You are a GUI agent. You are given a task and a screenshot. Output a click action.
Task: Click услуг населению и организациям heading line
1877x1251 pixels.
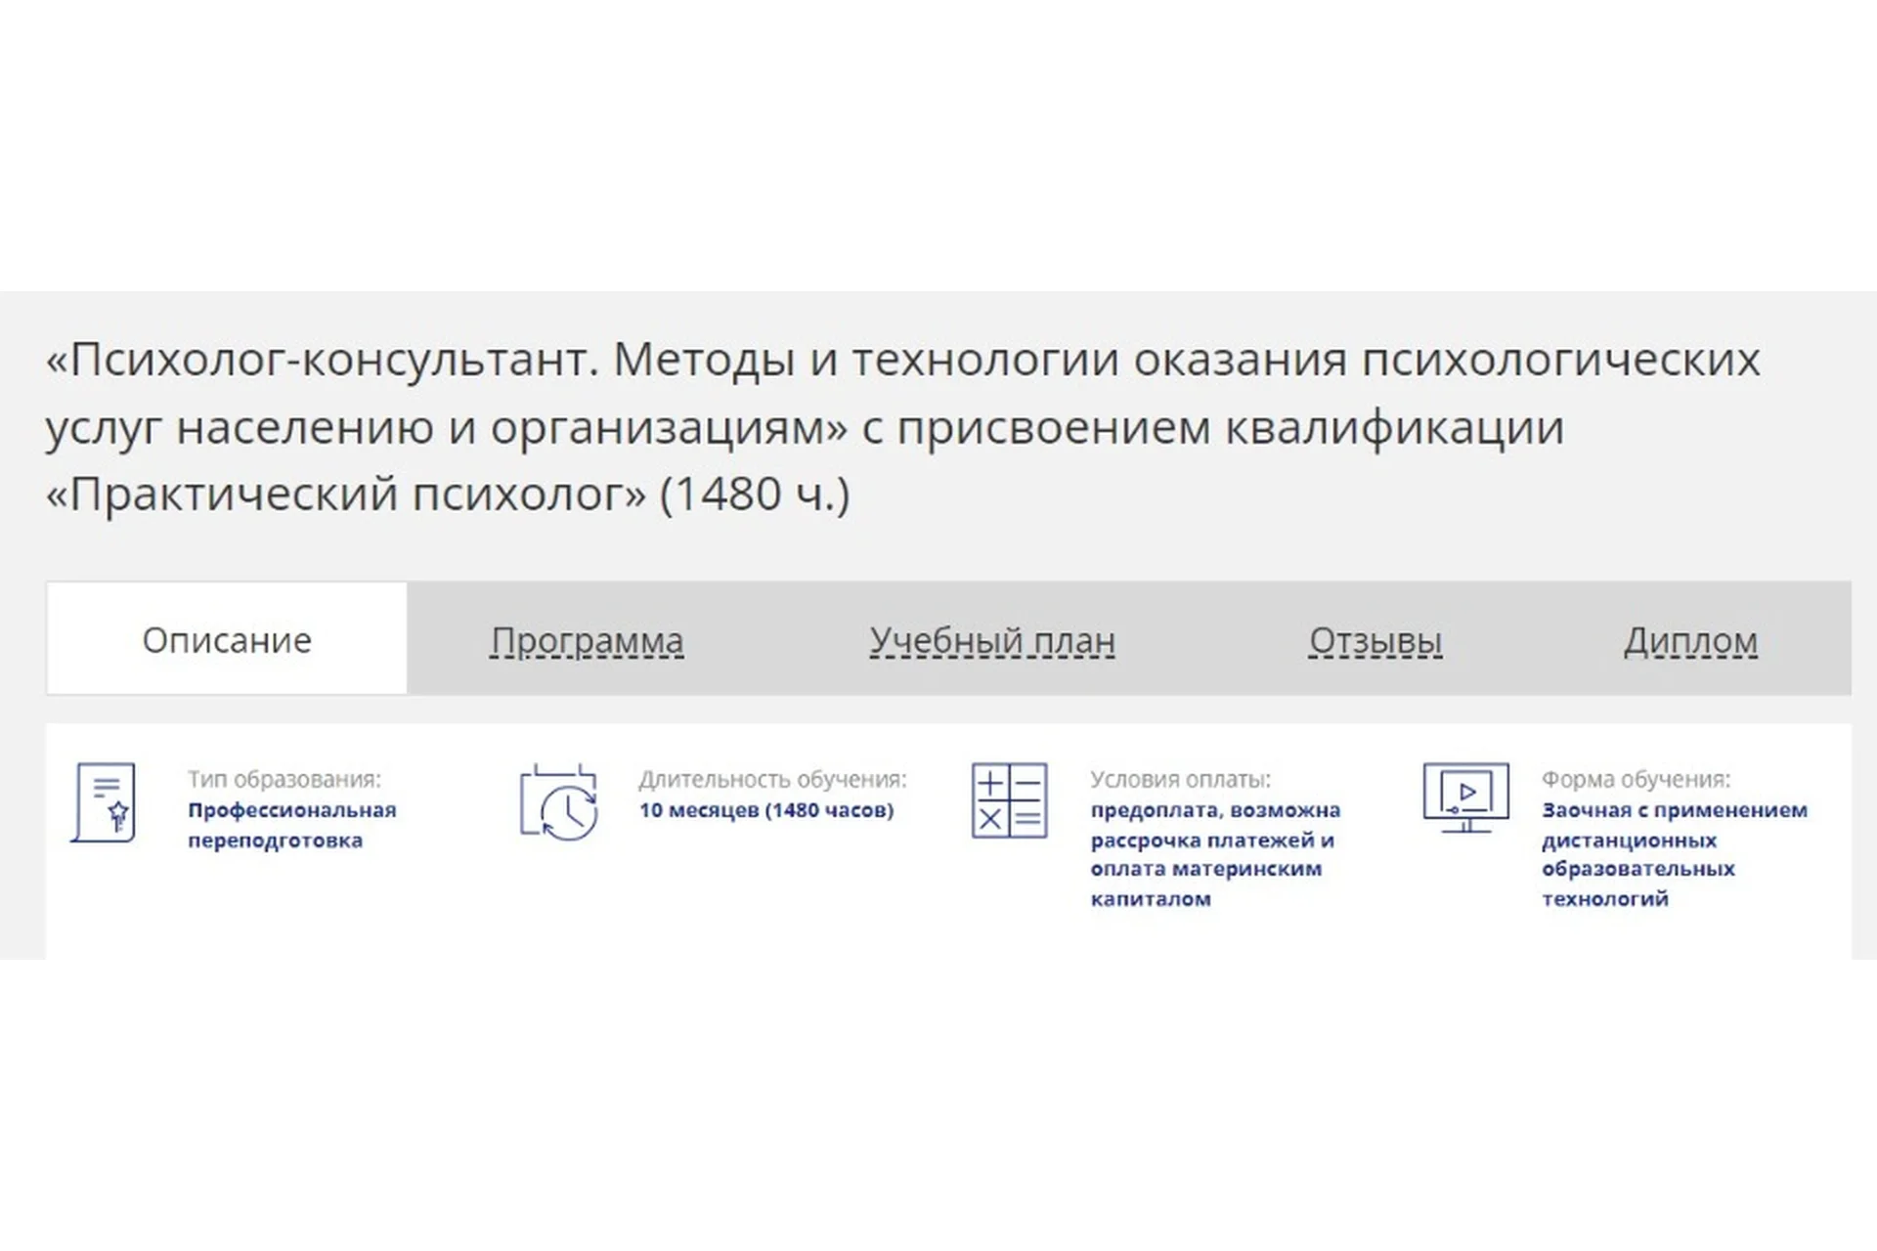804,427
